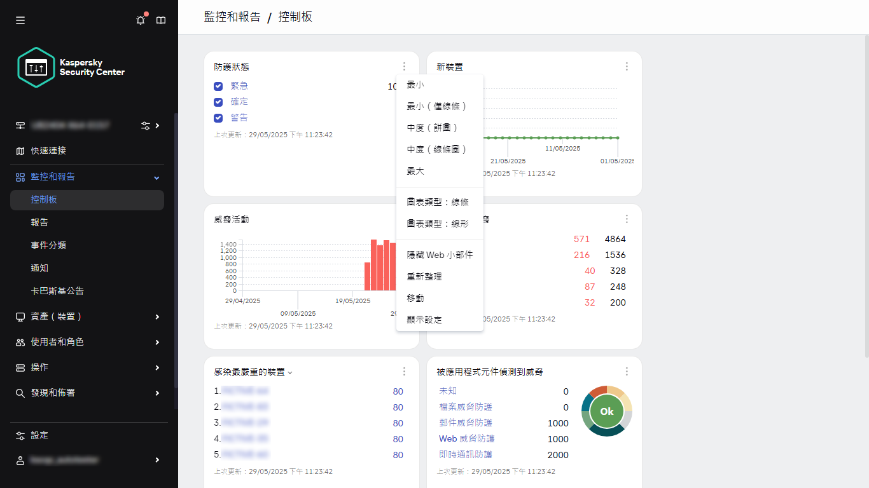Image resolution: width=869 pixels, height=488 pixels.
Task: Open options menu on 被應用程式元件偵測到威脅 widget
Action: pyautogui.click(x=627, y=371)
